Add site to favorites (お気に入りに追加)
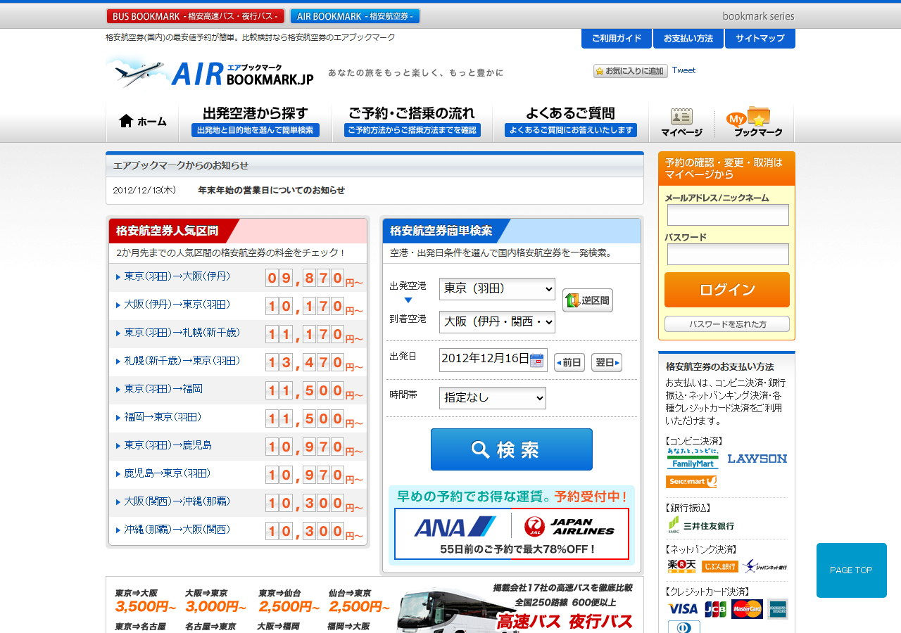901x633 pixels. pyautogui.click(x=630, y=71)
